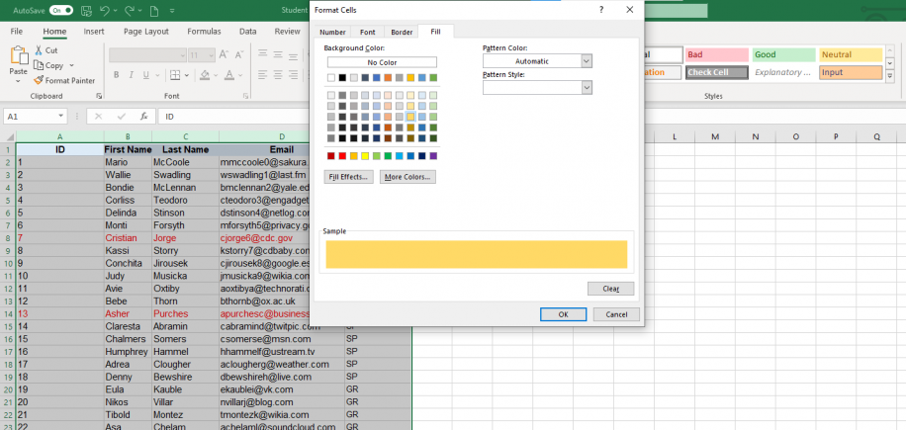Click the Copy icon in Clipboard group

(x=39, y=65)
